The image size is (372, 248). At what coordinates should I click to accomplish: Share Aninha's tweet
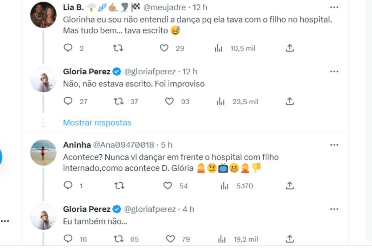(x=290, y=185)
